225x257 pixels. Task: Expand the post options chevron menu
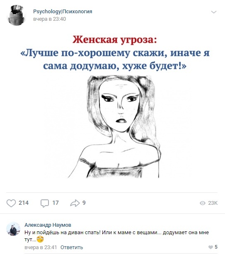click(214, 12)
